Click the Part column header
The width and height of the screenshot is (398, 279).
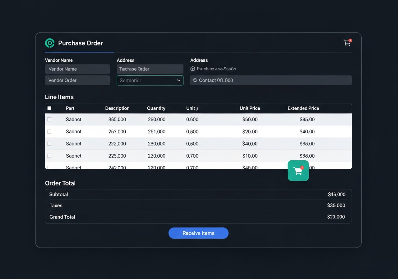coord(70,108)
